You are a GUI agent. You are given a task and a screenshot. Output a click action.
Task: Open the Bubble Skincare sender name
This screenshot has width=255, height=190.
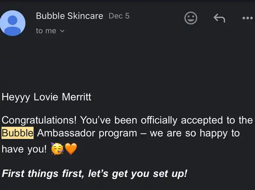[69, 16]
